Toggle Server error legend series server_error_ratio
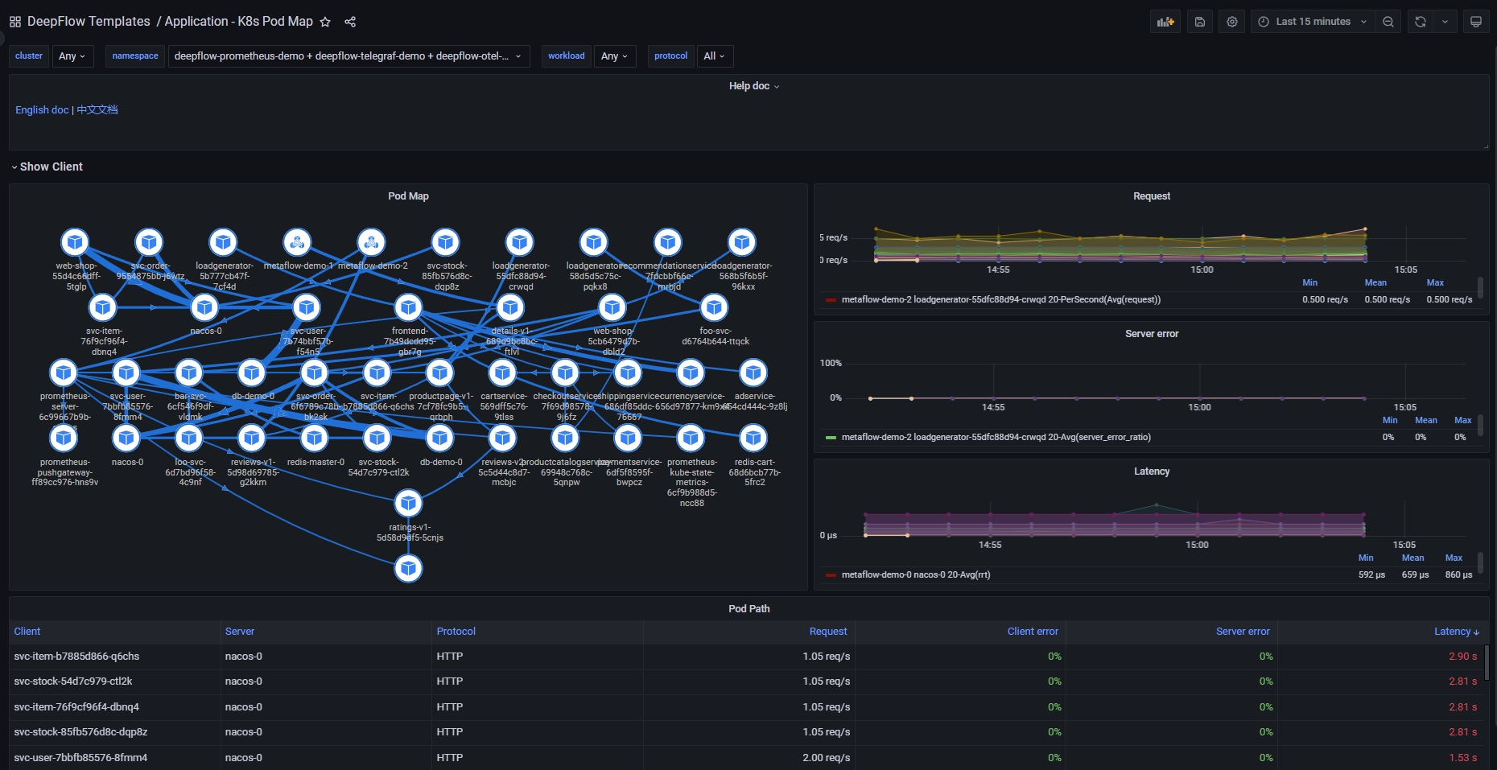This screenshot has width=1497, height=770. [x=996, y=437]
